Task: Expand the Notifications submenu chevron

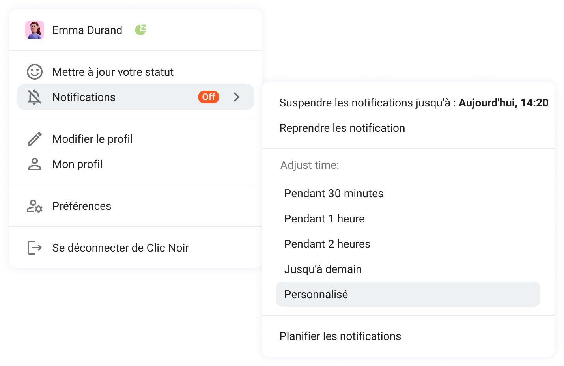Action: click(236, 97)
